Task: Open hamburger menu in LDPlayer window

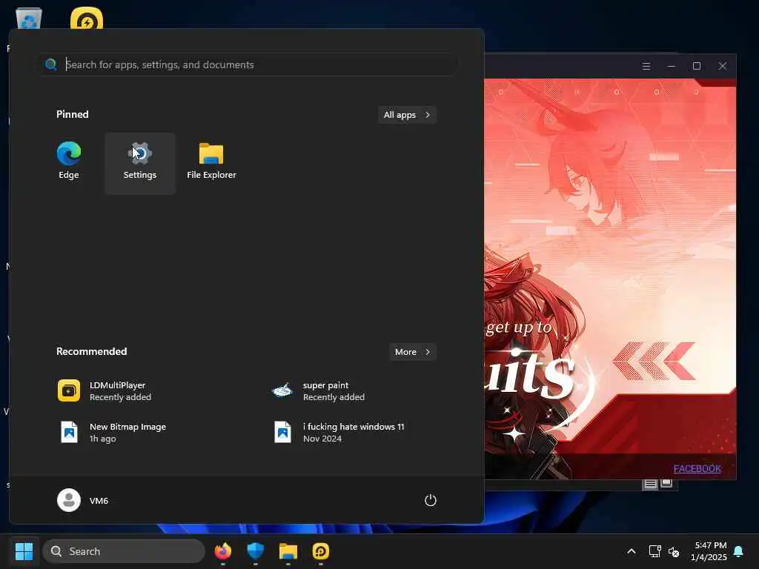Action: click(646, 66)
